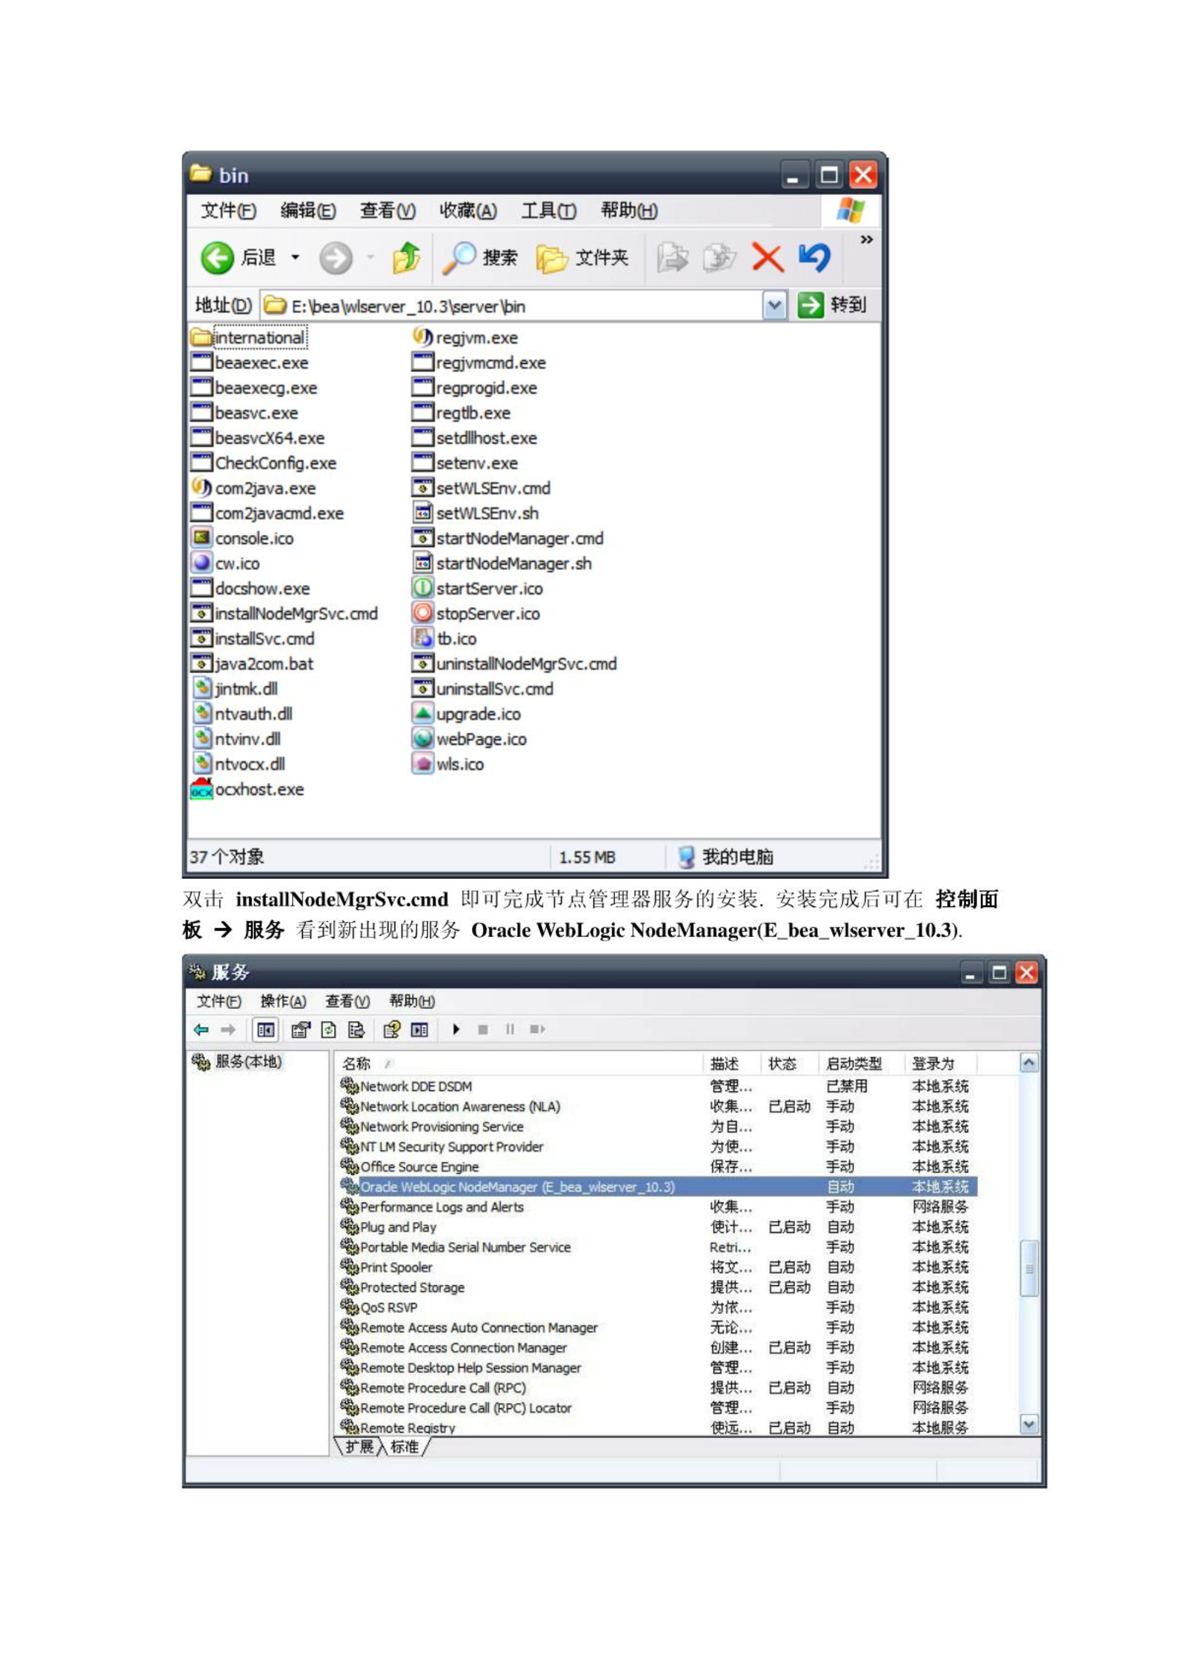Select wls.ico icon

tap(422, 764)
